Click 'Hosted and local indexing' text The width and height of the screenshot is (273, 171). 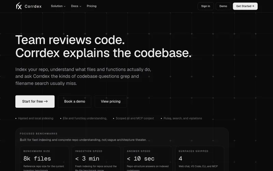[x=36, y=118]
